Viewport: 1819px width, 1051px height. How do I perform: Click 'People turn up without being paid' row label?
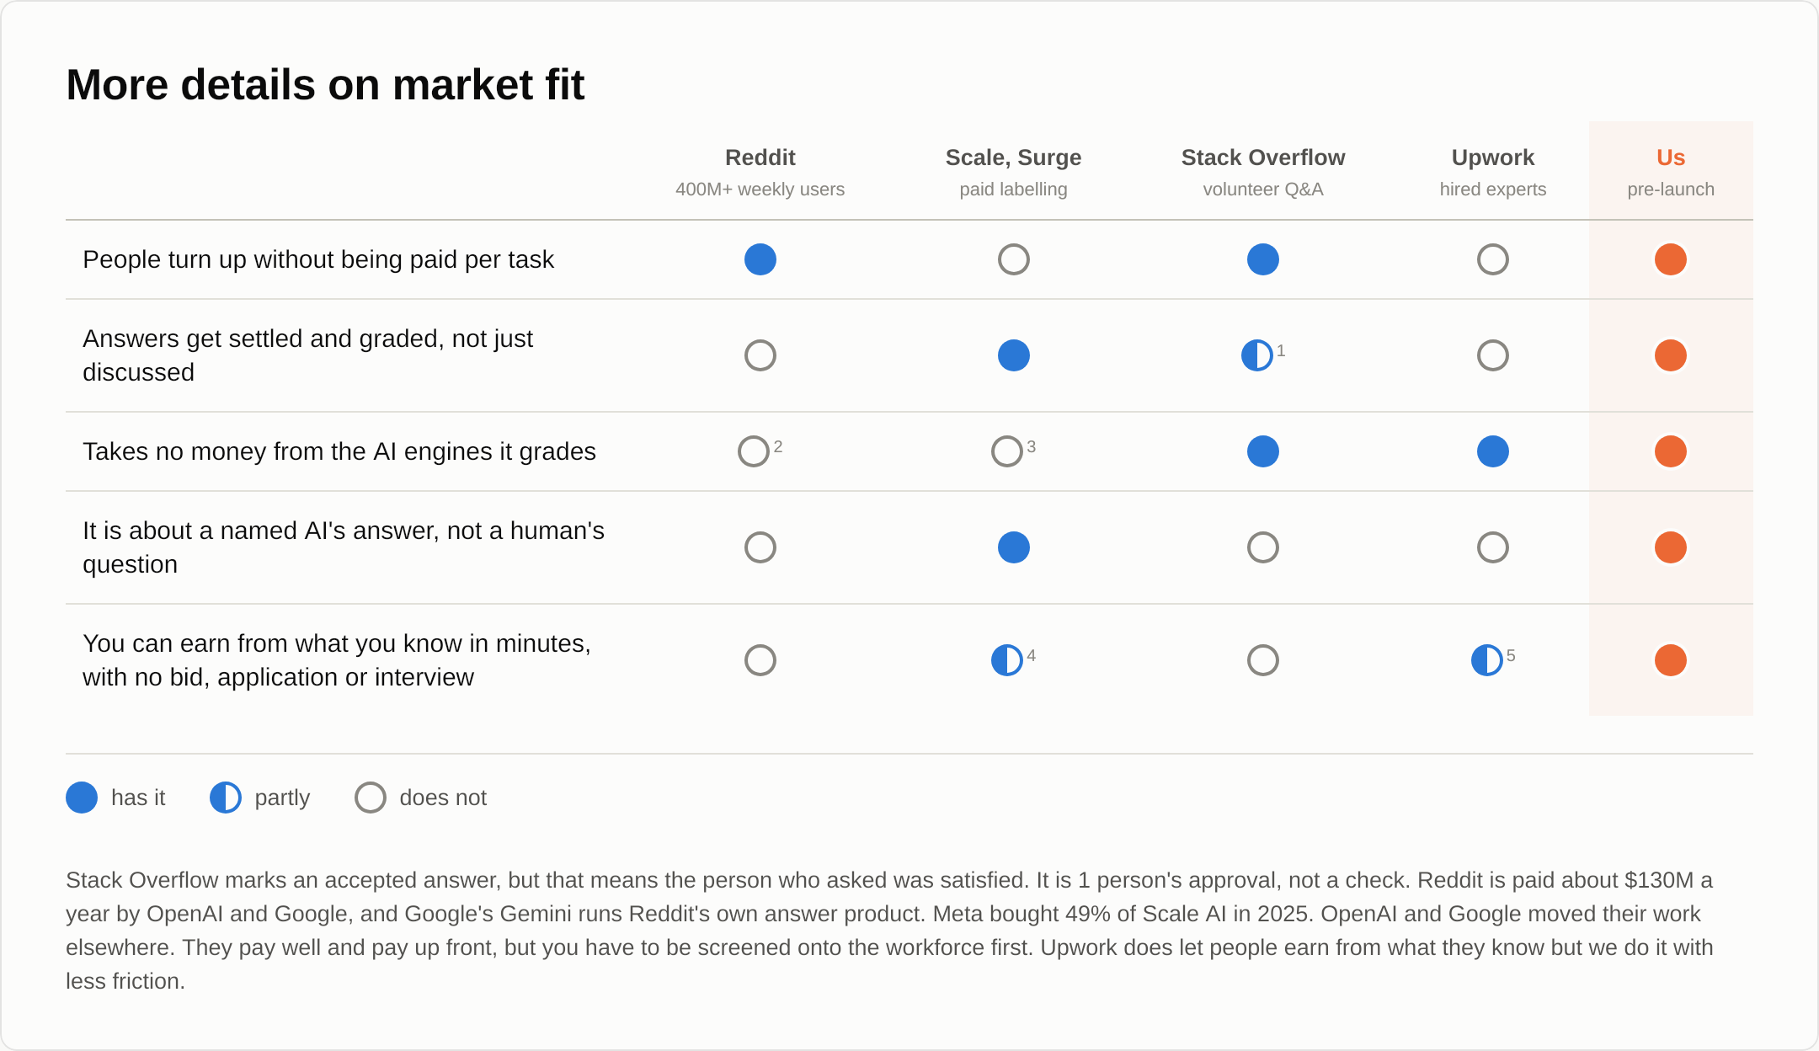(318, 259)
